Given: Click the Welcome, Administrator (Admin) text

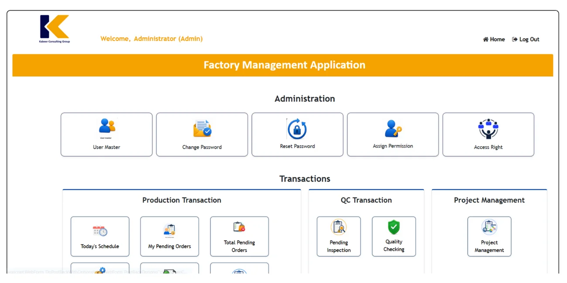Looking at the screenshot, I should click(x=151, y=39).
